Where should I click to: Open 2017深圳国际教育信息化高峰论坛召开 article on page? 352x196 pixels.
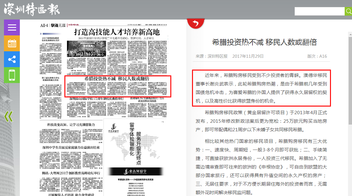tap(50, 39)
